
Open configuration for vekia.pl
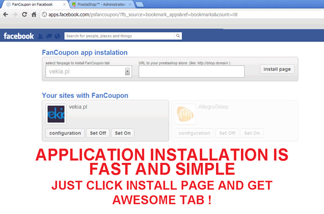coord(65,133)
